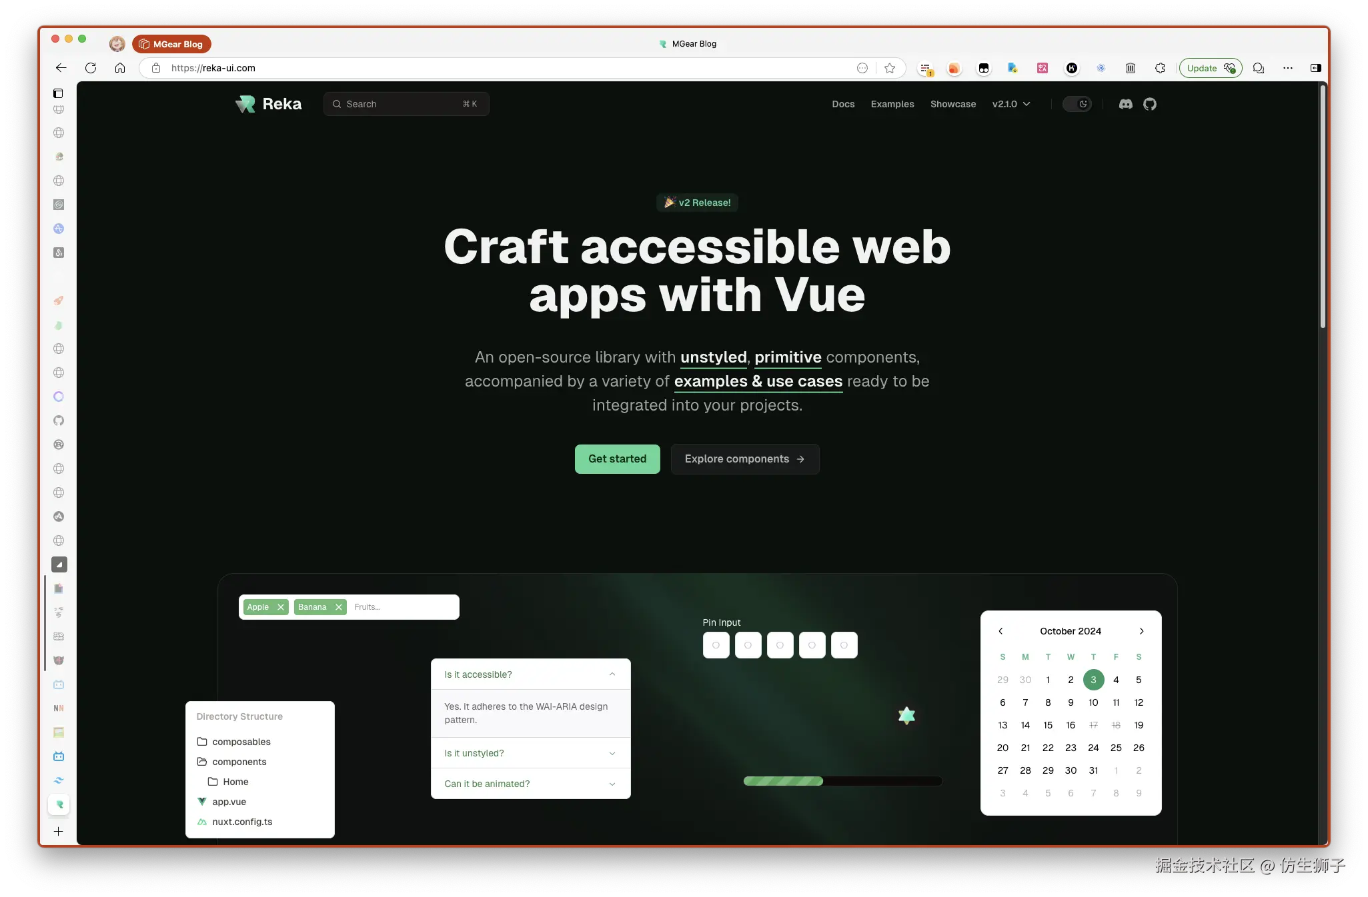Remove the Banana tag

[339, 607]
